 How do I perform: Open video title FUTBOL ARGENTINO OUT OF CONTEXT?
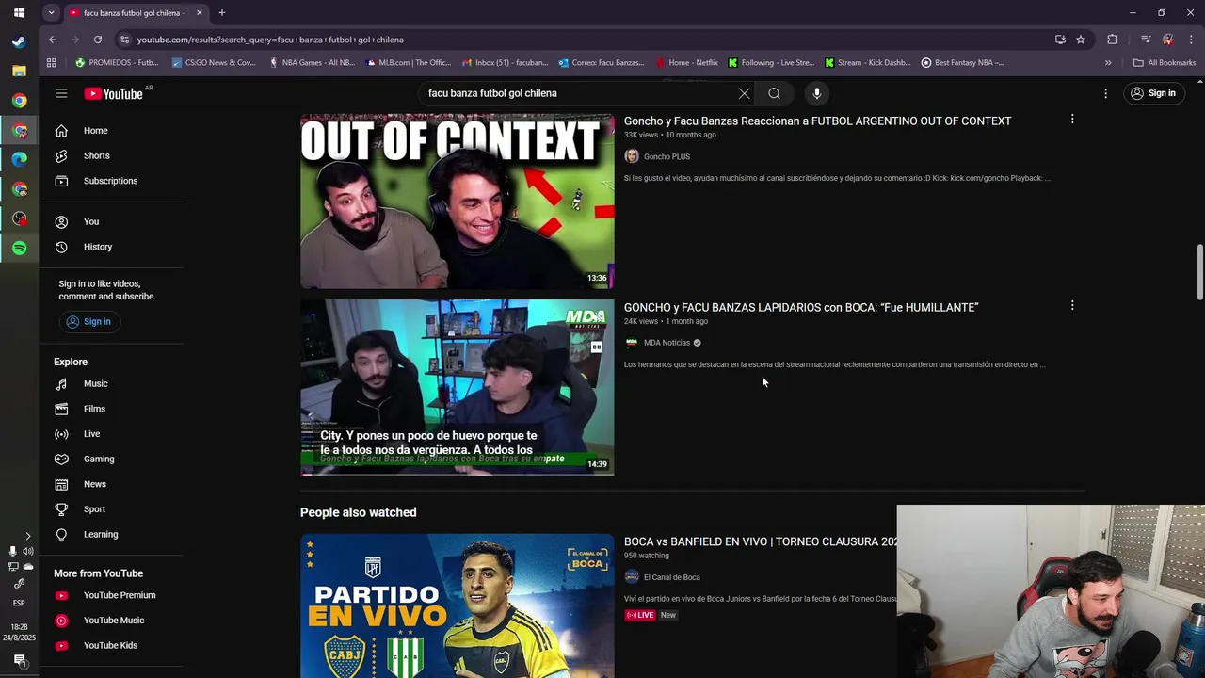[x=817, y=121]
